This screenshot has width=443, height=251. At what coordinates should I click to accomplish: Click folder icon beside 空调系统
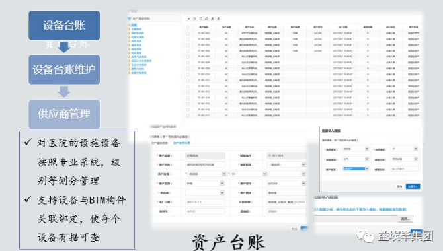click(x=130, y=29)
